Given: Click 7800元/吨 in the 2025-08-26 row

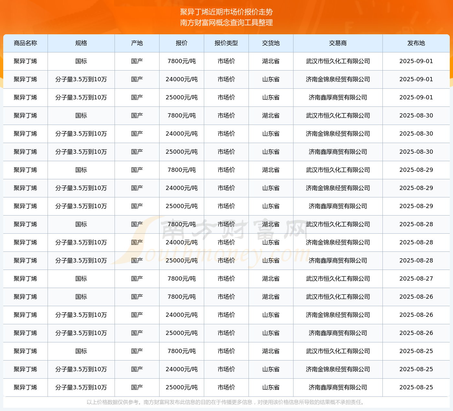Looking at the screenshot, I should (x=182, y=297).
